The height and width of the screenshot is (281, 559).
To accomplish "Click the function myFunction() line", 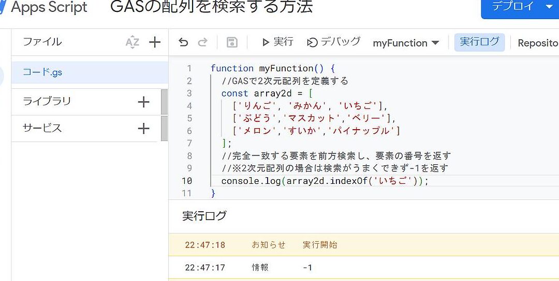I will click(x=273, y=68).
